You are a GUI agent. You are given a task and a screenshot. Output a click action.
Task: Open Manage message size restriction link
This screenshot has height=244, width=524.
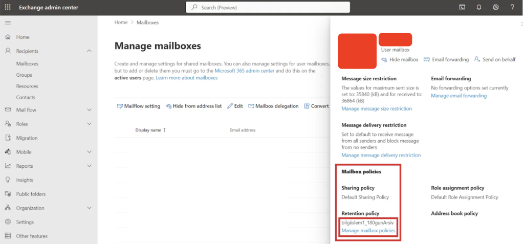click(x=376, y=108)
